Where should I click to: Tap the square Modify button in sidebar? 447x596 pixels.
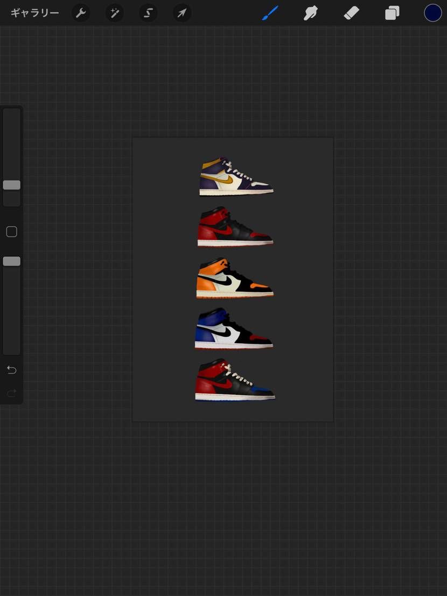(12, 232)
